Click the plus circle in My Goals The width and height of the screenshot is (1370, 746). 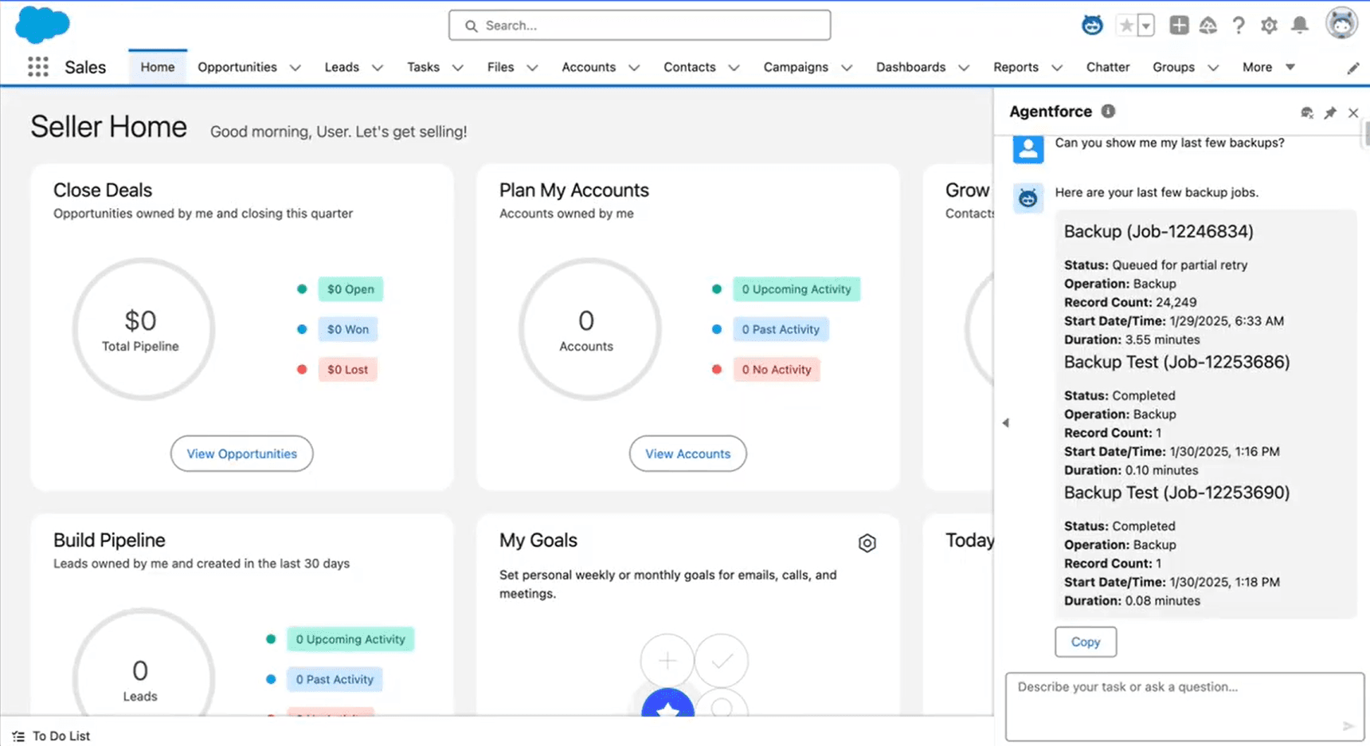click(x=667, y=660)
